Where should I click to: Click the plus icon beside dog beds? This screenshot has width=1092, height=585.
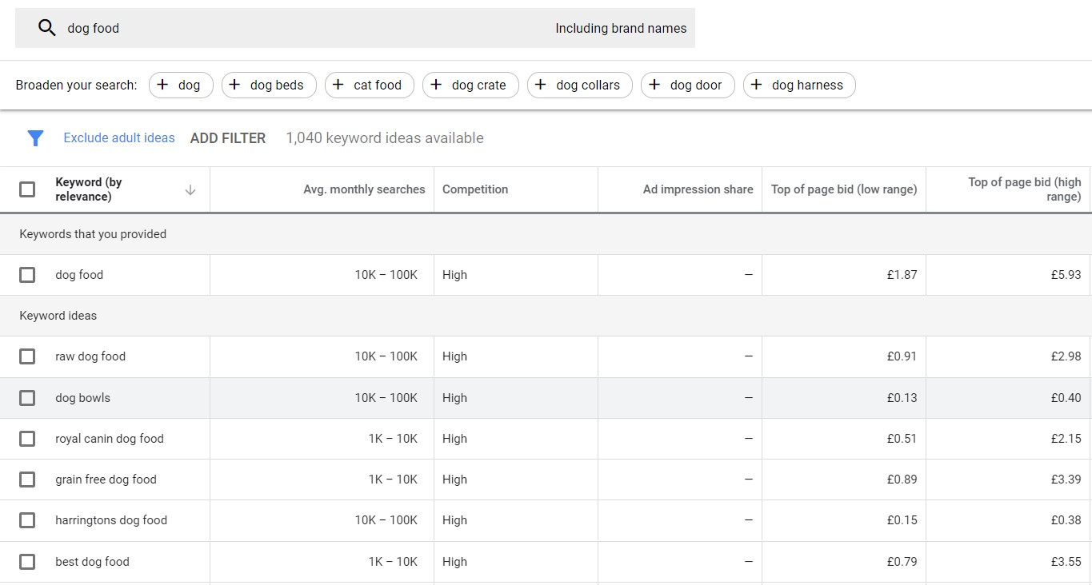tap(234, 85)
